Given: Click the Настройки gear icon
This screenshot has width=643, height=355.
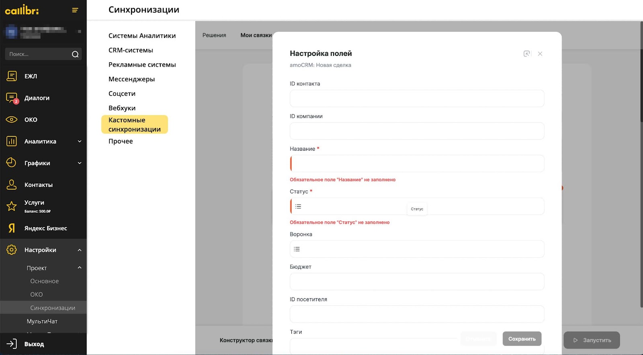Looking at the screenshot, I should tap(12, 250).
